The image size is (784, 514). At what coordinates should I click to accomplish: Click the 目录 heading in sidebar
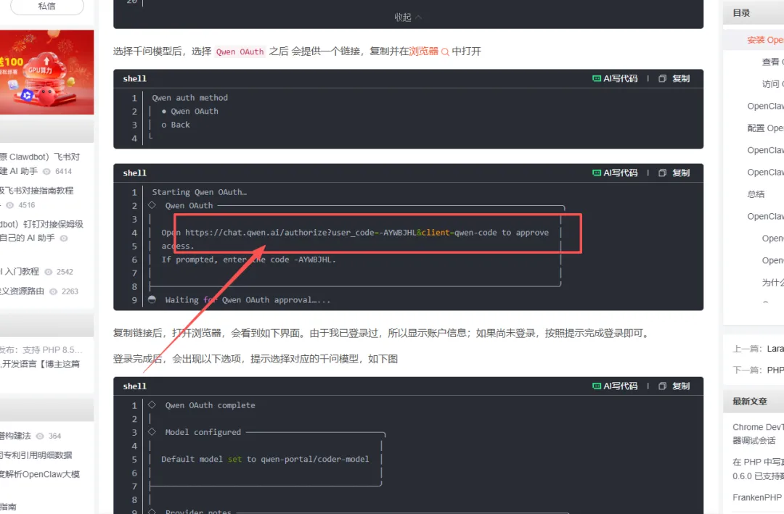click(741, 13)
